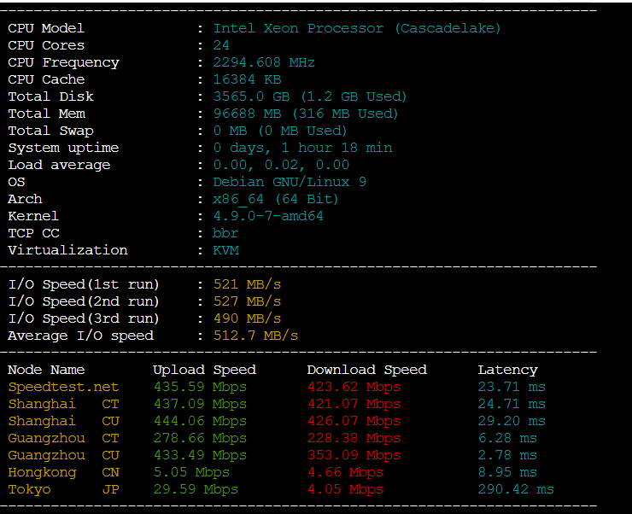Viewport: 632px width, 514px height.
Task: Click Speedtest.net latency 23.71 ms
Action: [512, 387]
